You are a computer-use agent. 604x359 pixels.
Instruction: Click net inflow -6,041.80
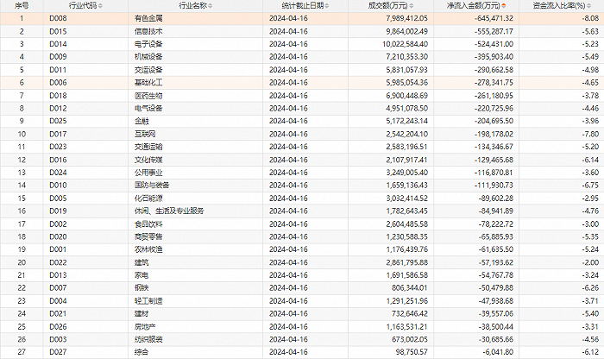tap(498, 352)
